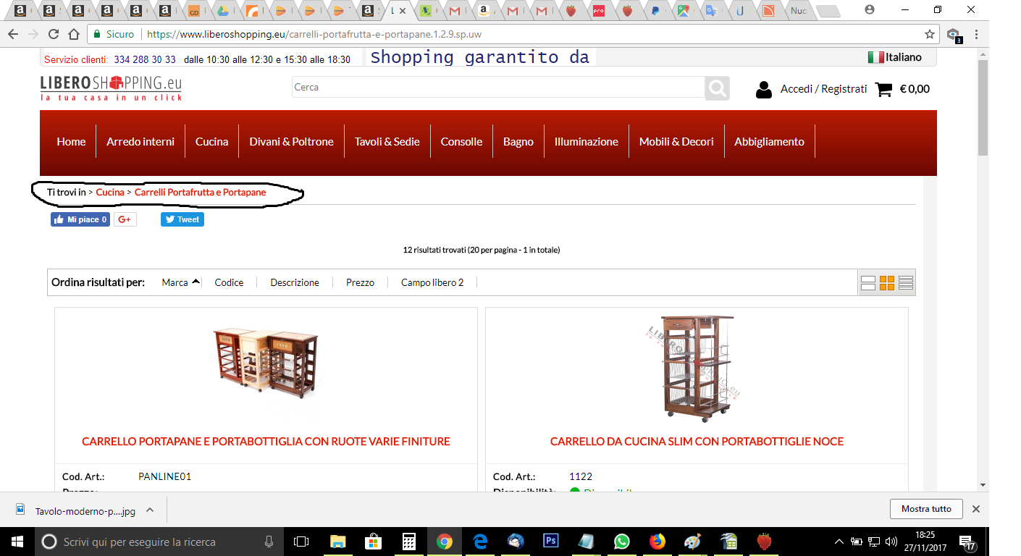
Task: Open the Carrello Portapane e Portabottiglia product title
Action: pos(266,442)
